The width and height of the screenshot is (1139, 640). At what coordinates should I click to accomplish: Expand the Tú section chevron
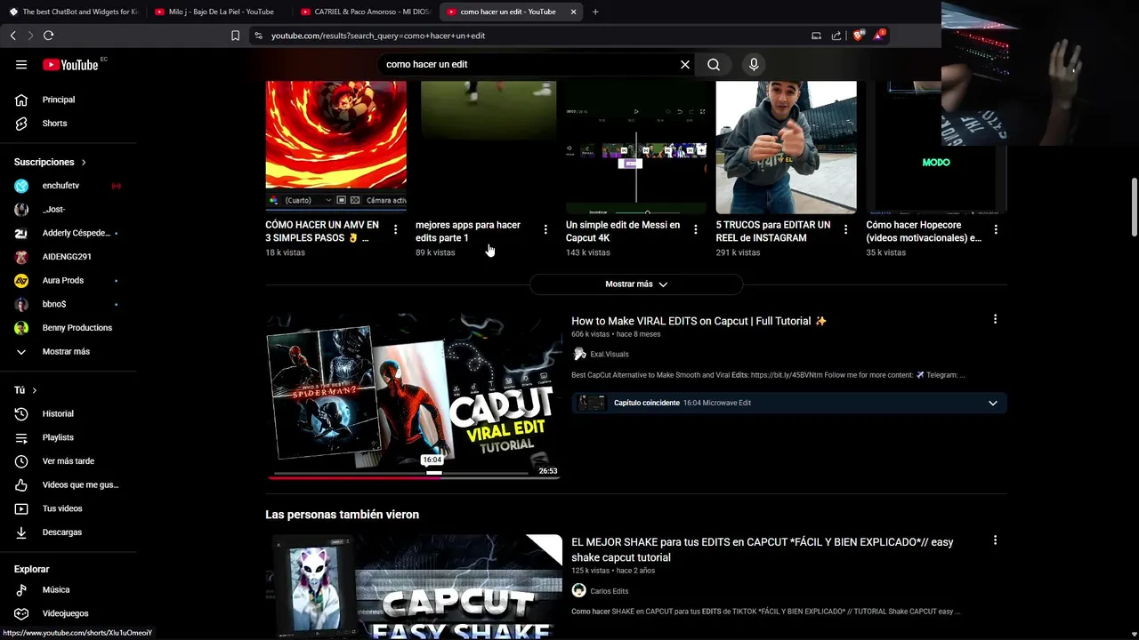pos(35,390)
